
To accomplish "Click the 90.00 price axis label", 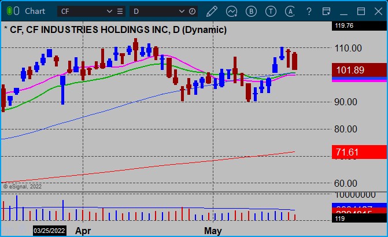I will tap(346, 102).
